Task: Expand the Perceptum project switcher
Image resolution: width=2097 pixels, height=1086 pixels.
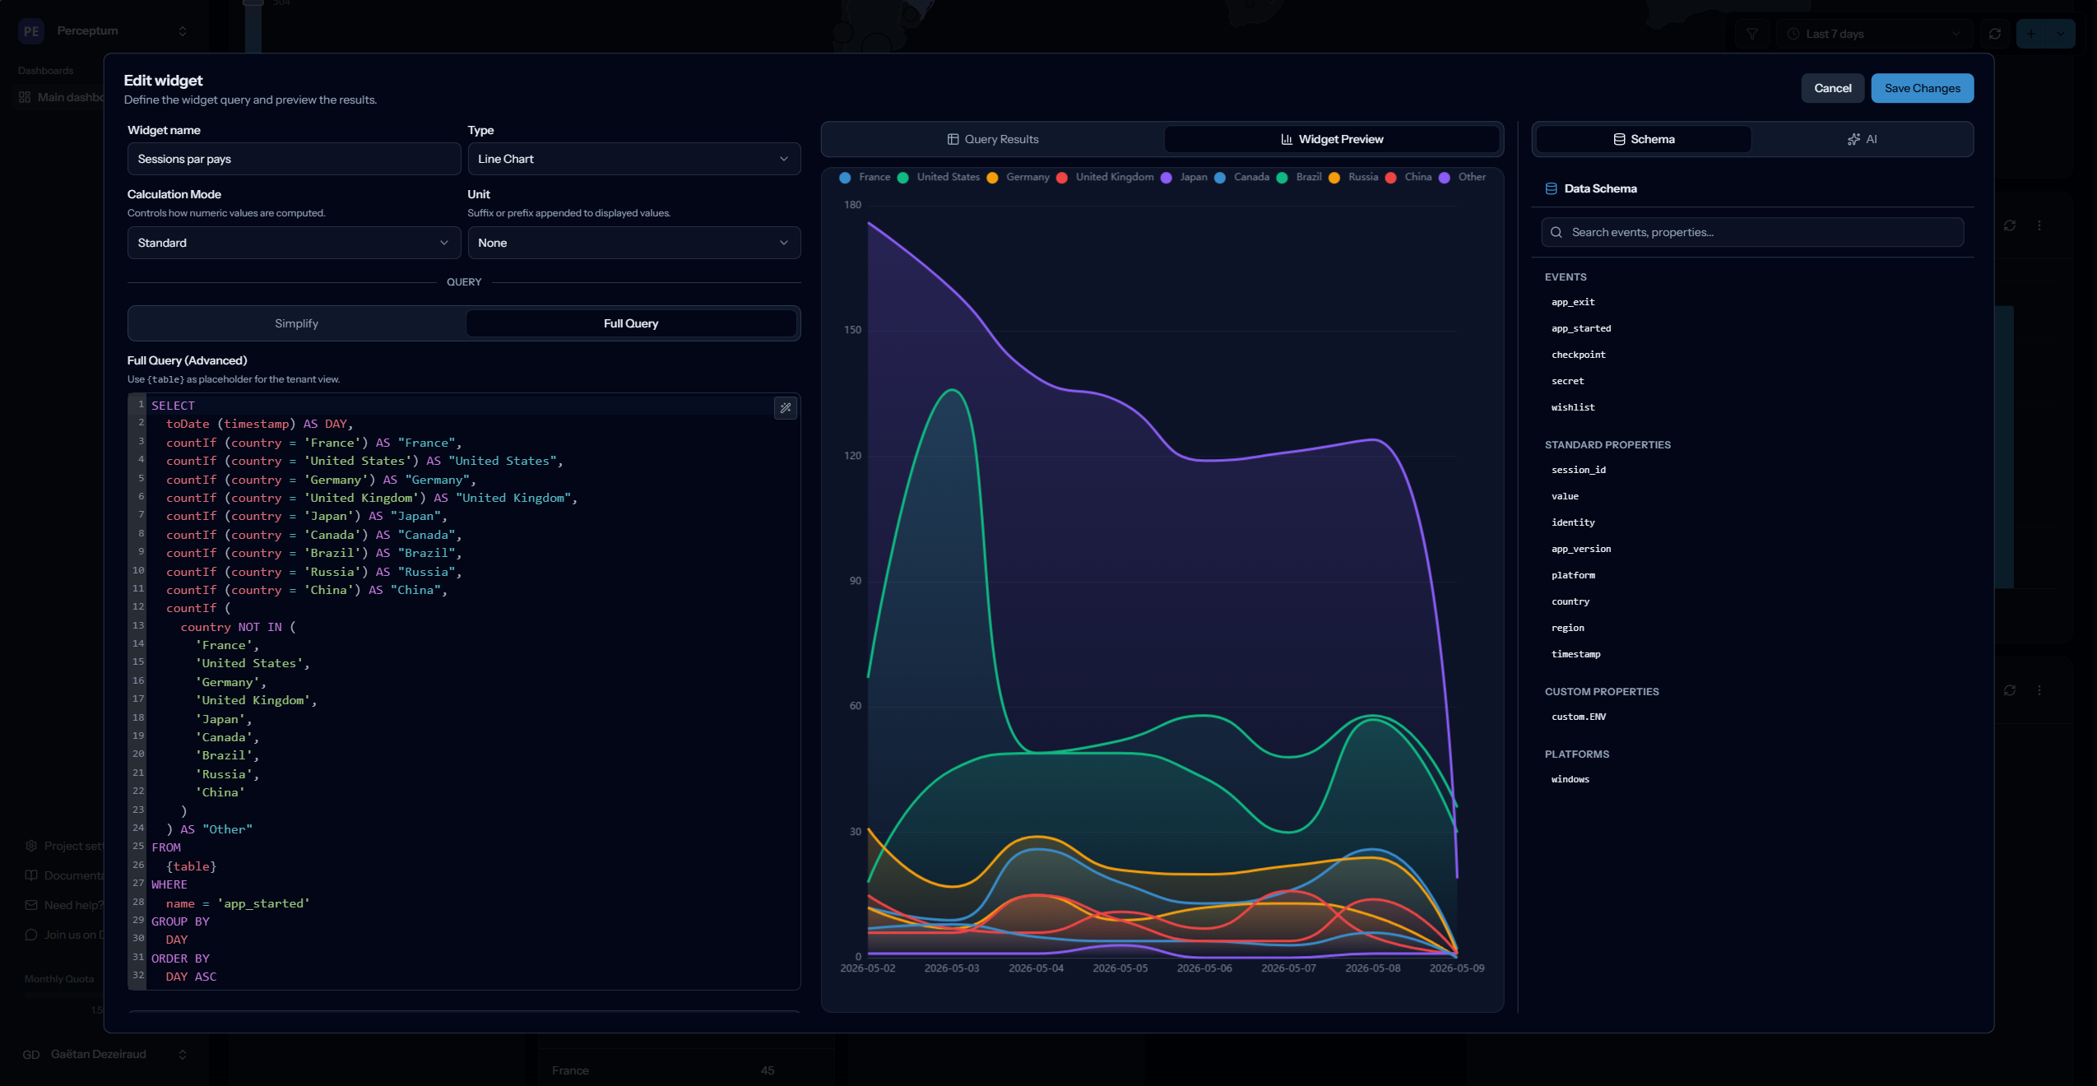Action: coord(183,31)
